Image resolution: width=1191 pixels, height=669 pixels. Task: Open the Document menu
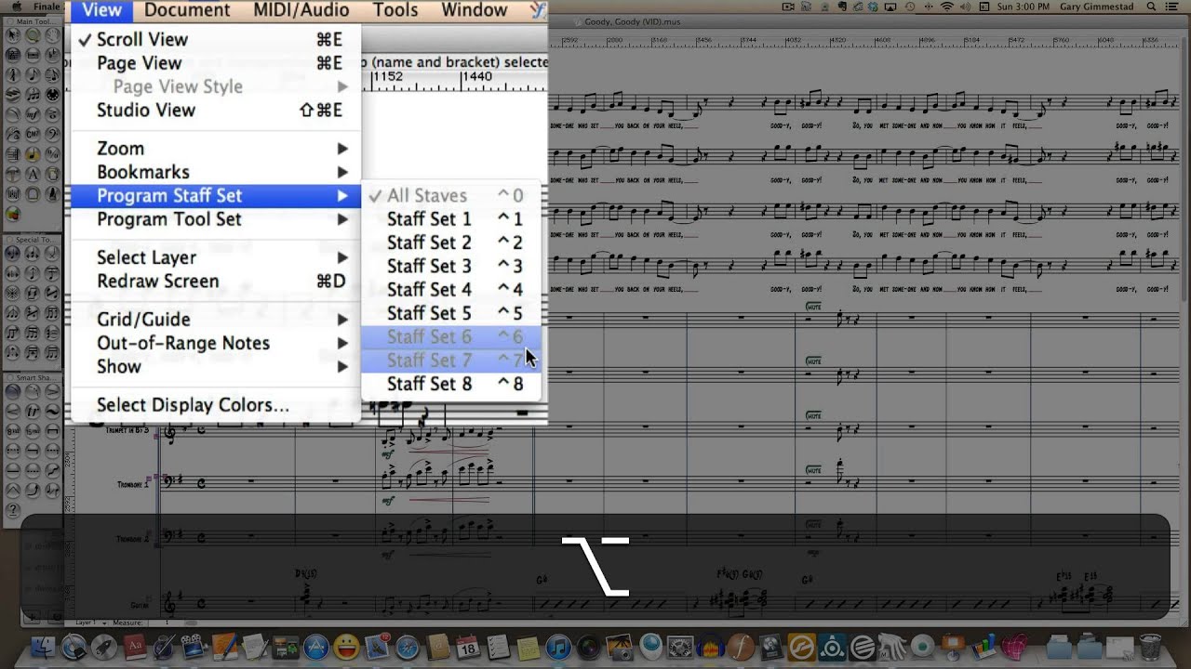187,10
